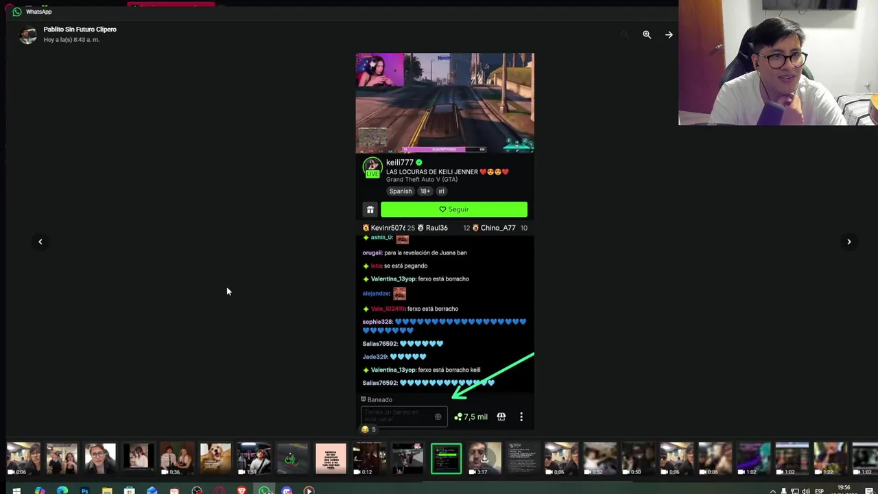Select the video thumbnail lasting 0:36
This screenshot has height=494, width=878.
177,459
